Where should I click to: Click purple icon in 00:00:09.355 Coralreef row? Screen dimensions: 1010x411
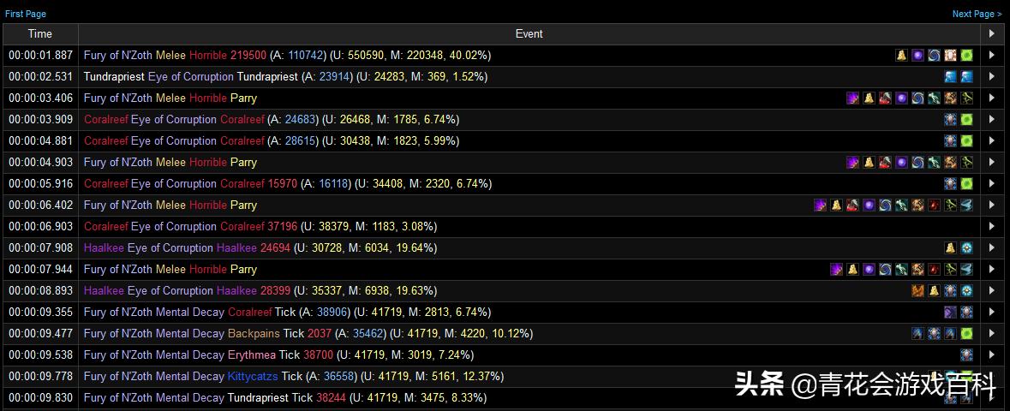click(950, 312)
